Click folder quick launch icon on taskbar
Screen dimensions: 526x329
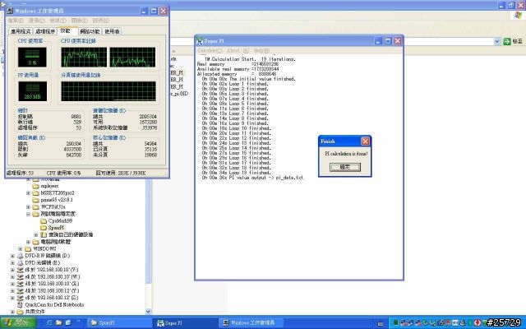[x=58, y=323]
